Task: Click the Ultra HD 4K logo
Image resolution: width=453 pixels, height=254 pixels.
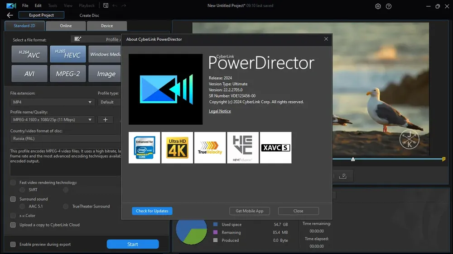Action: click(177, 148)
